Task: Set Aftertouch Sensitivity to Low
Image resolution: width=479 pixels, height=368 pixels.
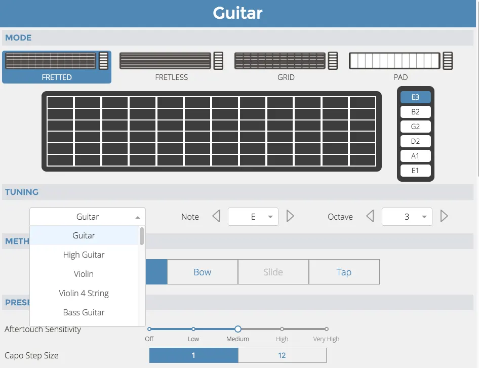Action: click(193, 329)
